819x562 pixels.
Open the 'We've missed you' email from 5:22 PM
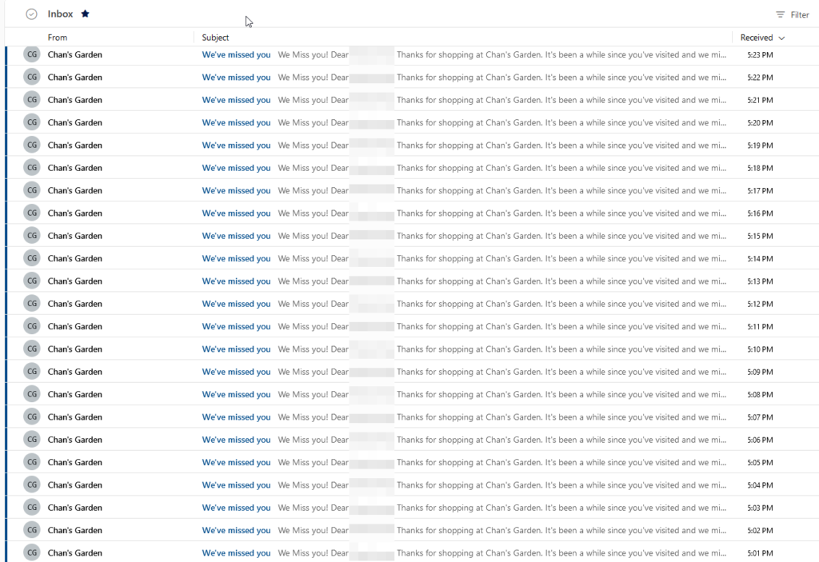[x=236, y=78]
